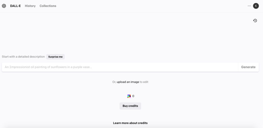Click the OpenAI logo icon
Screen dimensions: 263x128
(x=4, y=6)
